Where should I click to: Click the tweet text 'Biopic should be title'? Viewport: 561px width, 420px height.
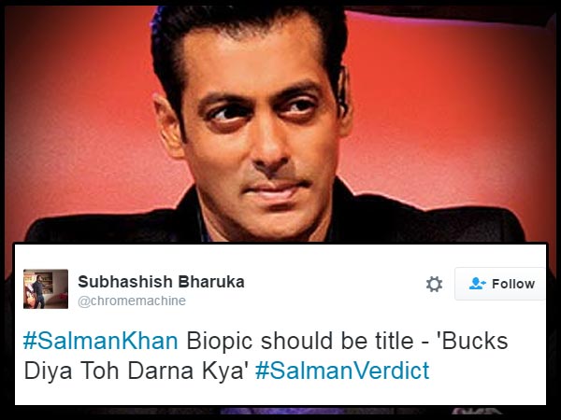300,341
